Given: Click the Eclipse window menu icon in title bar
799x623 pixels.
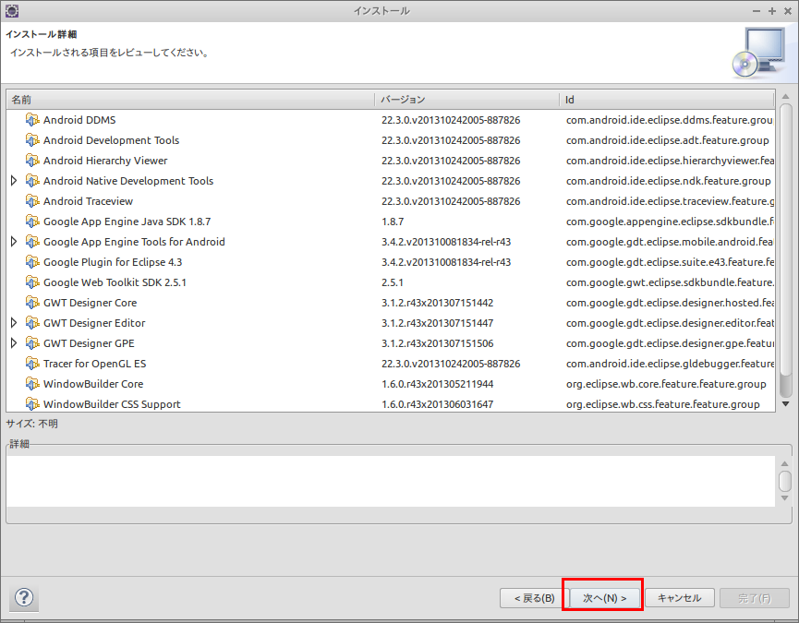Looking at the screenshot, I should pos(11,10).
